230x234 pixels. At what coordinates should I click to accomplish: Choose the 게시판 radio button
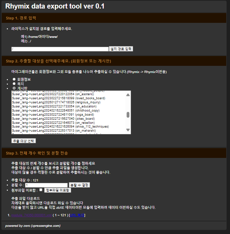[x=14, y=88]
